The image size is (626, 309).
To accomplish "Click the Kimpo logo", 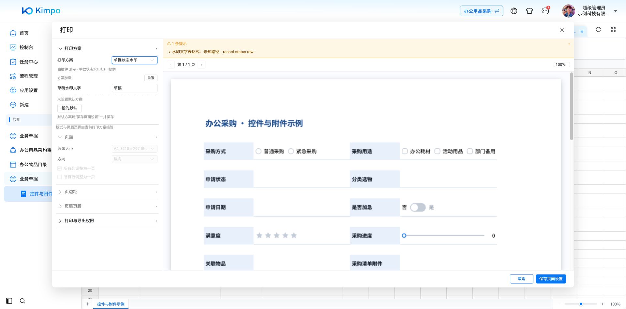I will coord(41,11).
